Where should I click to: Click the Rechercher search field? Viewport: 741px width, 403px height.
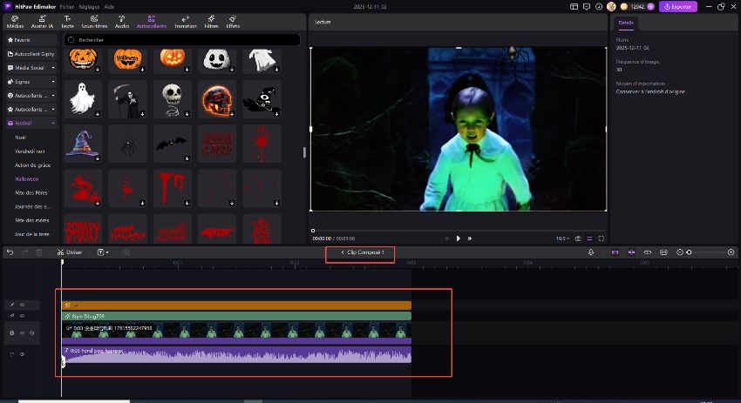click(182, 40)
